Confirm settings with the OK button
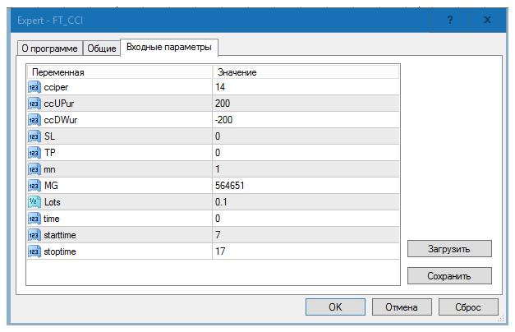 (x=335, y=307)
